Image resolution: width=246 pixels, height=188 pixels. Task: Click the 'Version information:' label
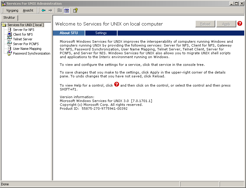[x=77, y=97]
